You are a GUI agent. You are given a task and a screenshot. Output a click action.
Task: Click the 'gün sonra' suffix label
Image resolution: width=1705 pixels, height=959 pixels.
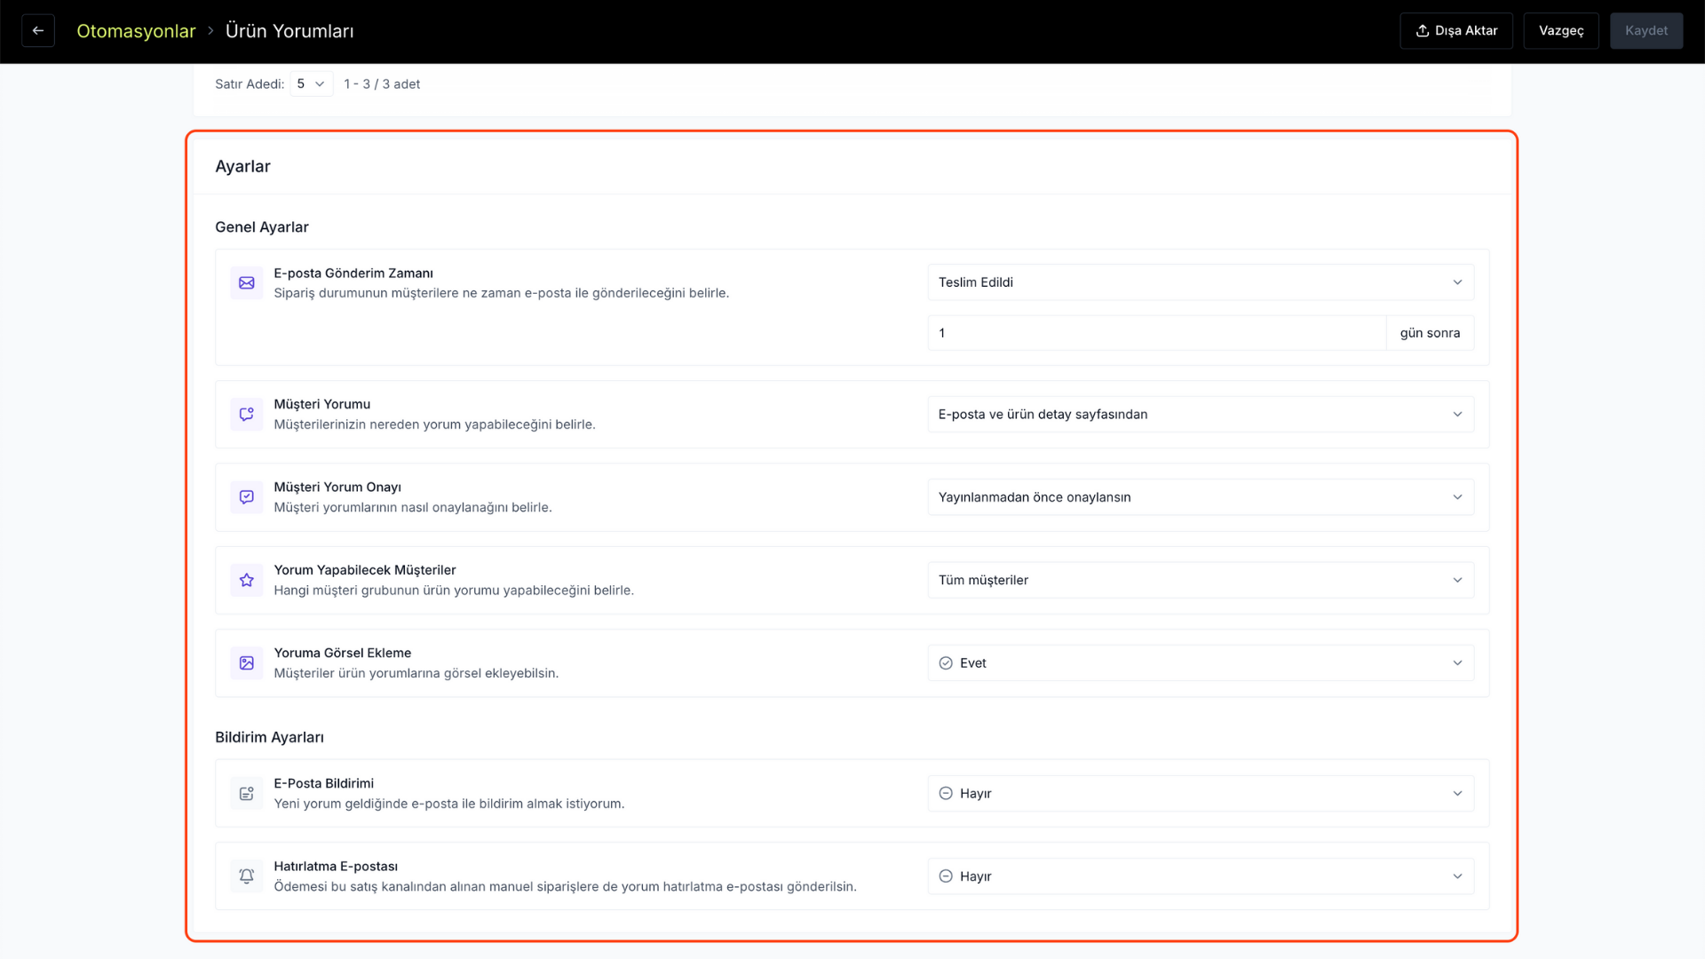(1430, 333)
